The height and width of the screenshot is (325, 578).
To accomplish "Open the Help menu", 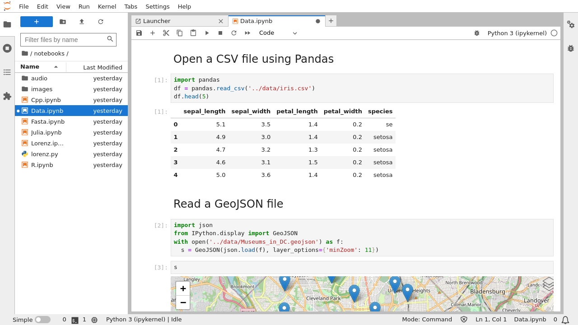I will (x=184, y=6).
